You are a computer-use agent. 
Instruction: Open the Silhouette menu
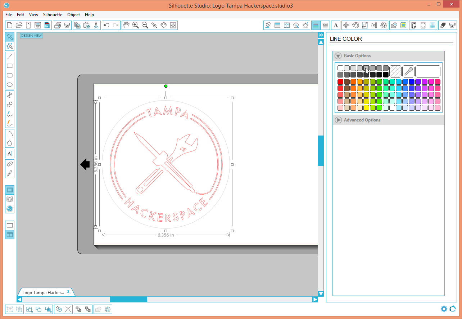(x=53, y=15)
